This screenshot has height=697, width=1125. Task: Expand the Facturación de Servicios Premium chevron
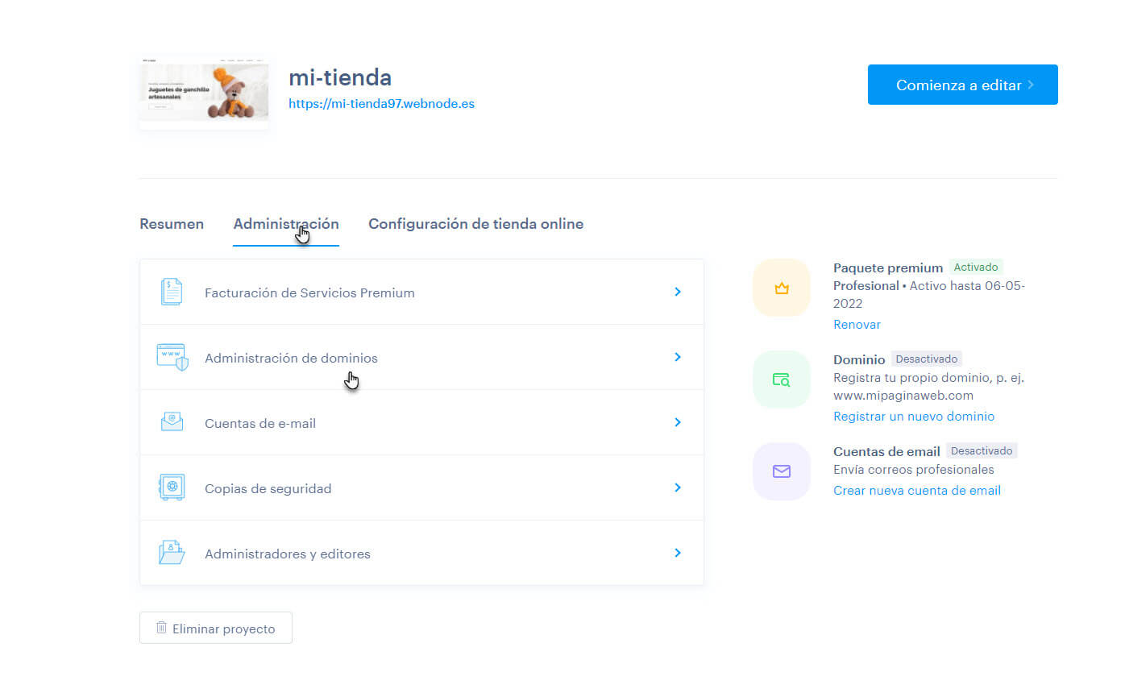[678, 292]
